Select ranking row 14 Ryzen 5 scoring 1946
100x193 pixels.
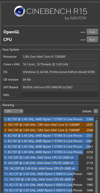click(48, 190)
